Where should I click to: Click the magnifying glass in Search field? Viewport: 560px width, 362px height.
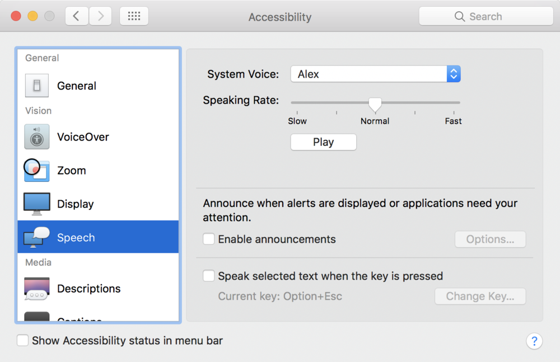pyautogui.click(x=460, y=16)
